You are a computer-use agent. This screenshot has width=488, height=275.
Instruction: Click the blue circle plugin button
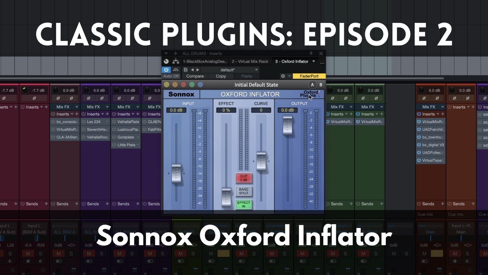click(200, 85)
